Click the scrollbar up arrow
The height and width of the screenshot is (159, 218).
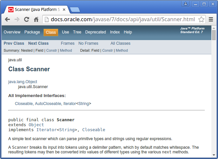click(x=214, y=28)
